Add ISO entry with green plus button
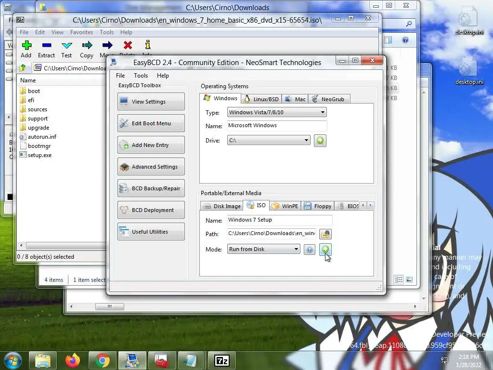 (x=325, y=250)
